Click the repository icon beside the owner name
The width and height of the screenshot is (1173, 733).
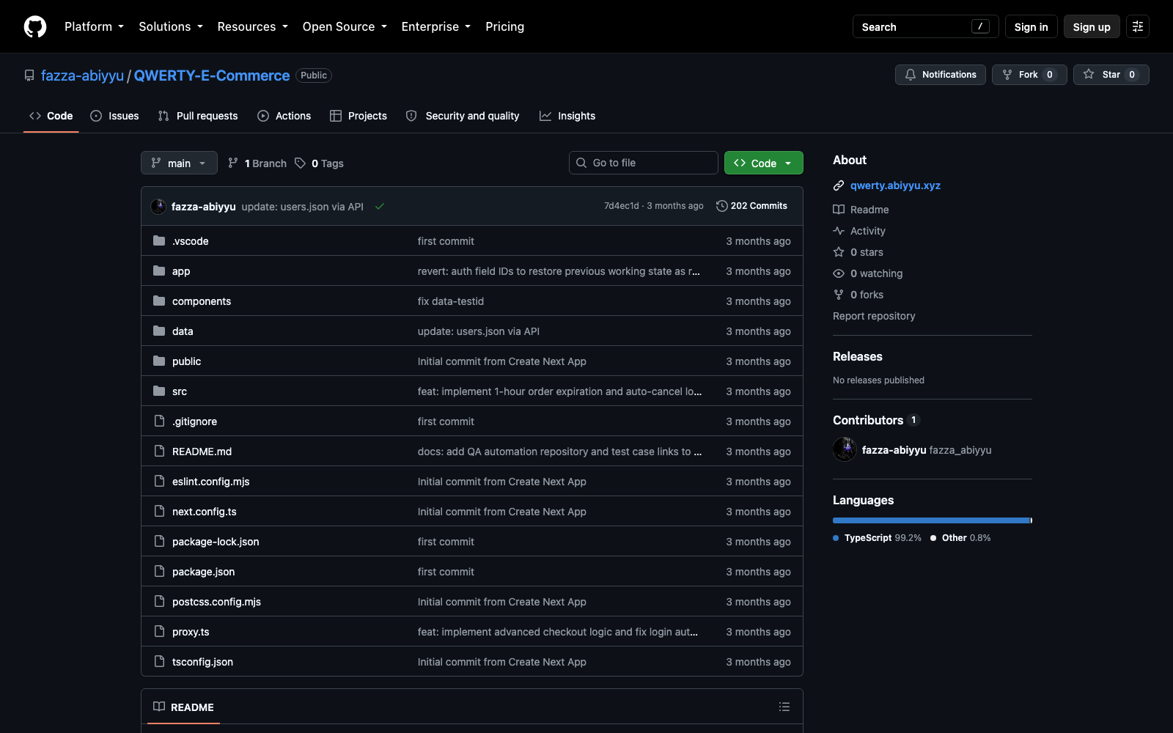pyautogui.click(x=29, y=75)
